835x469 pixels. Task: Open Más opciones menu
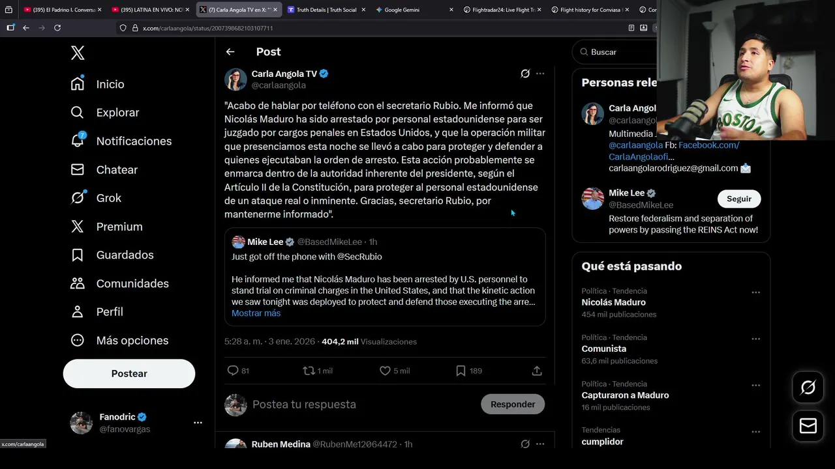click(119, 340)
